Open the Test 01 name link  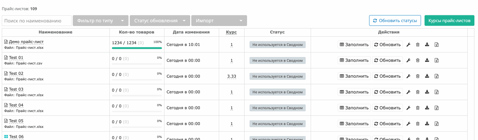coord(16,58)
